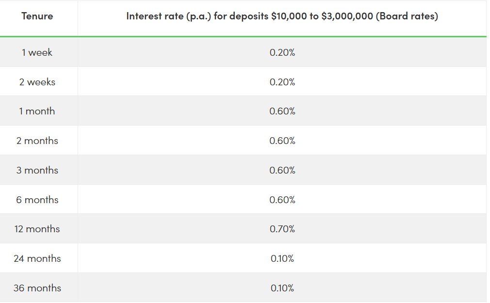The width and height of the screenshot is (490, 303).
Task: Select the 36 months tenure cell
Action: click(x=37, y=288)
